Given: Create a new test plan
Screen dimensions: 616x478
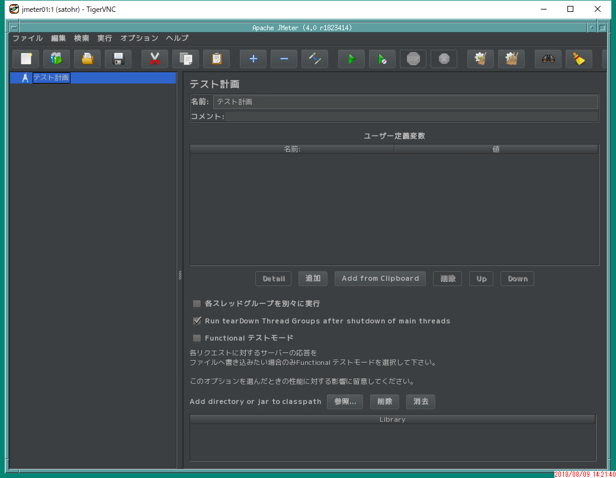Looking at the screenshot, I should click(x=25, y=59).
